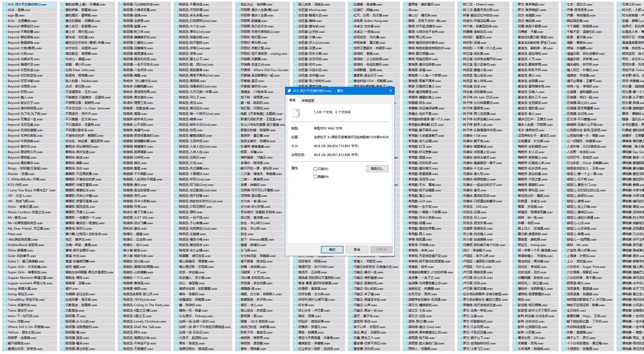Enable the 只读(R) read-only checkbox
Screen dimensions: 644x354
click(315, 169)
